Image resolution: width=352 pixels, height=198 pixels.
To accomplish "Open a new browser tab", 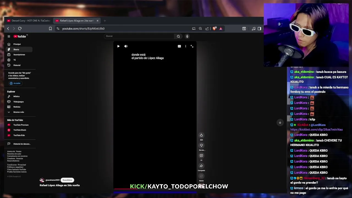I will click(105, 21).
